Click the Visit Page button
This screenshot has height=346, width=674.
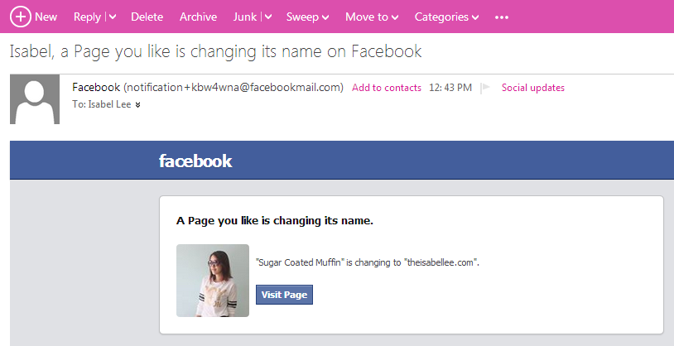(x=284, y=295)
